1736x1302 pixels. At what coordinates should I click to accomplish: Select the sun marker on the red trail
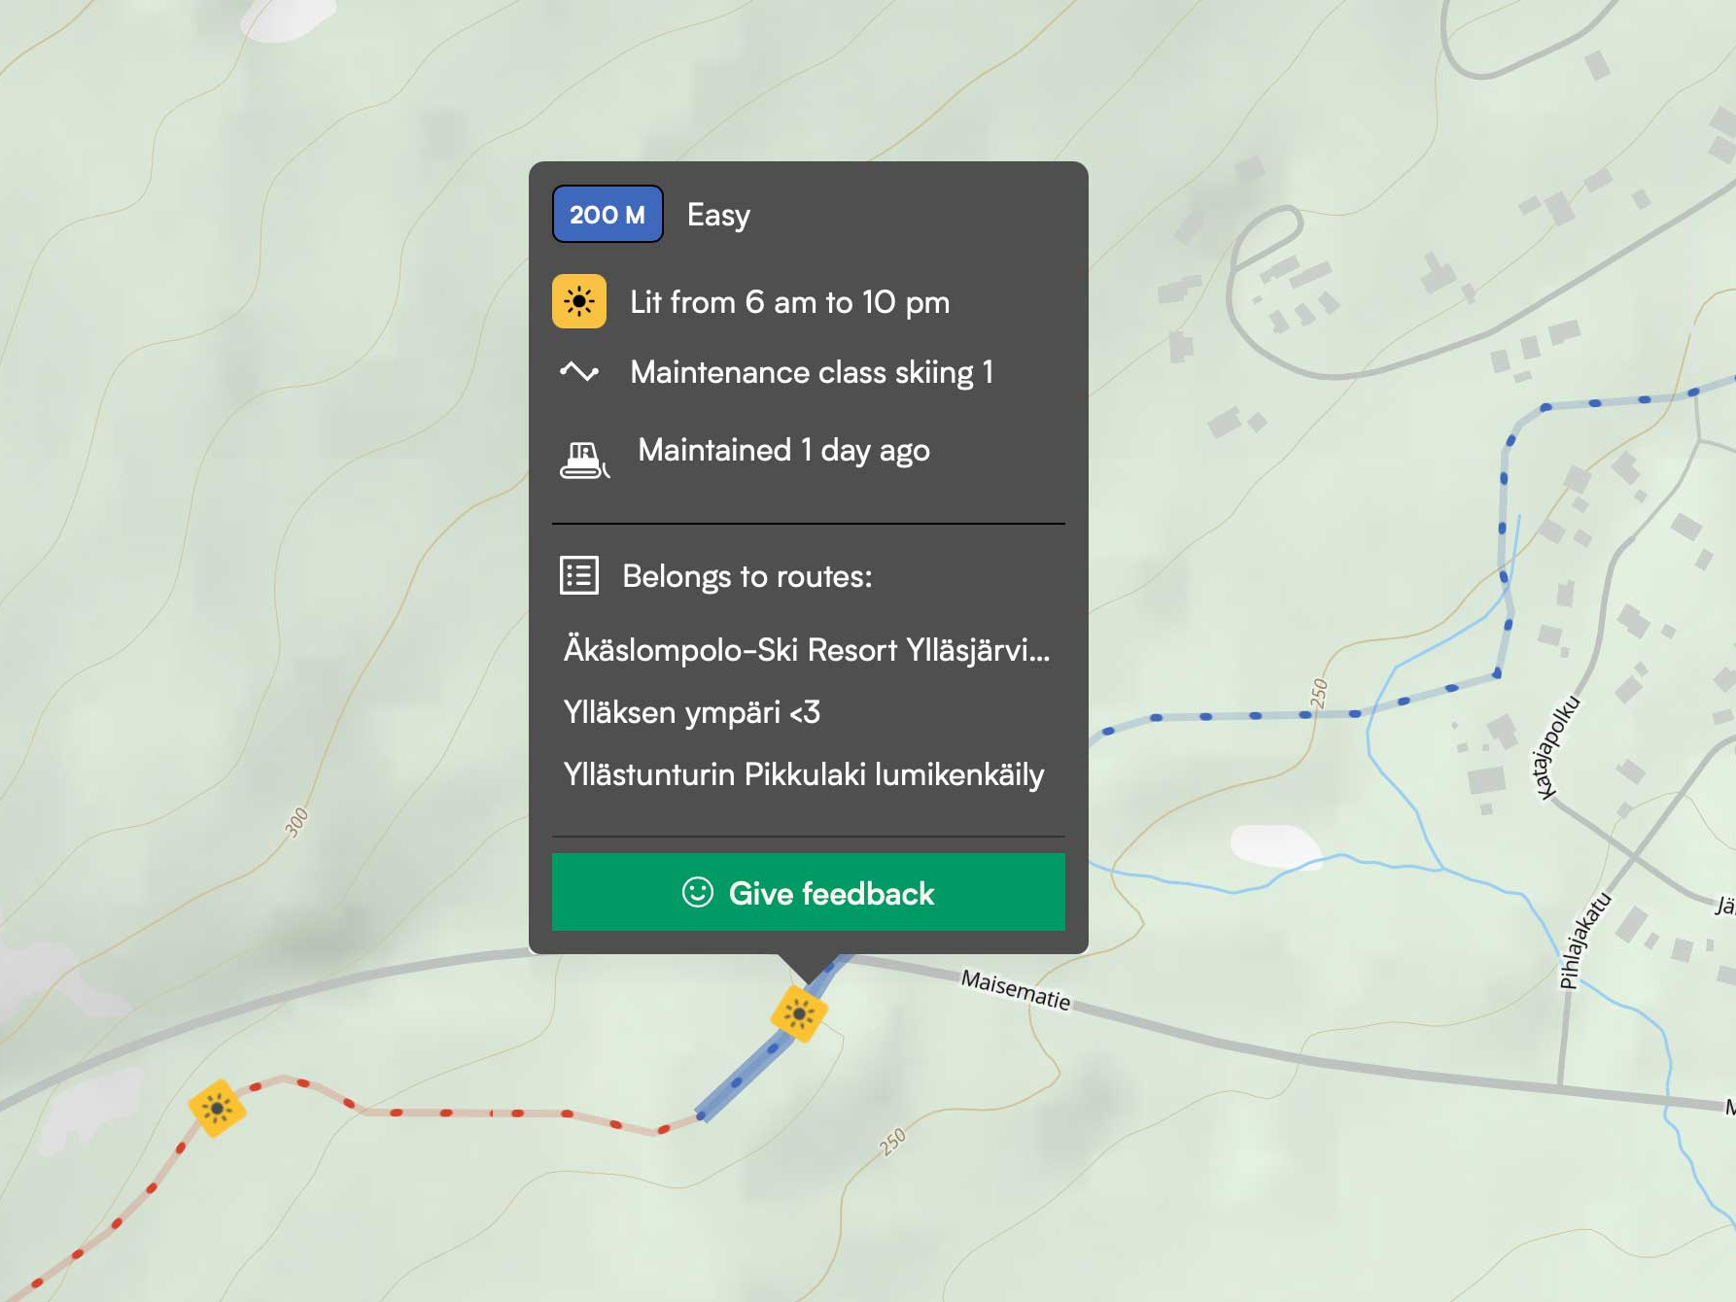[217, 1108]
